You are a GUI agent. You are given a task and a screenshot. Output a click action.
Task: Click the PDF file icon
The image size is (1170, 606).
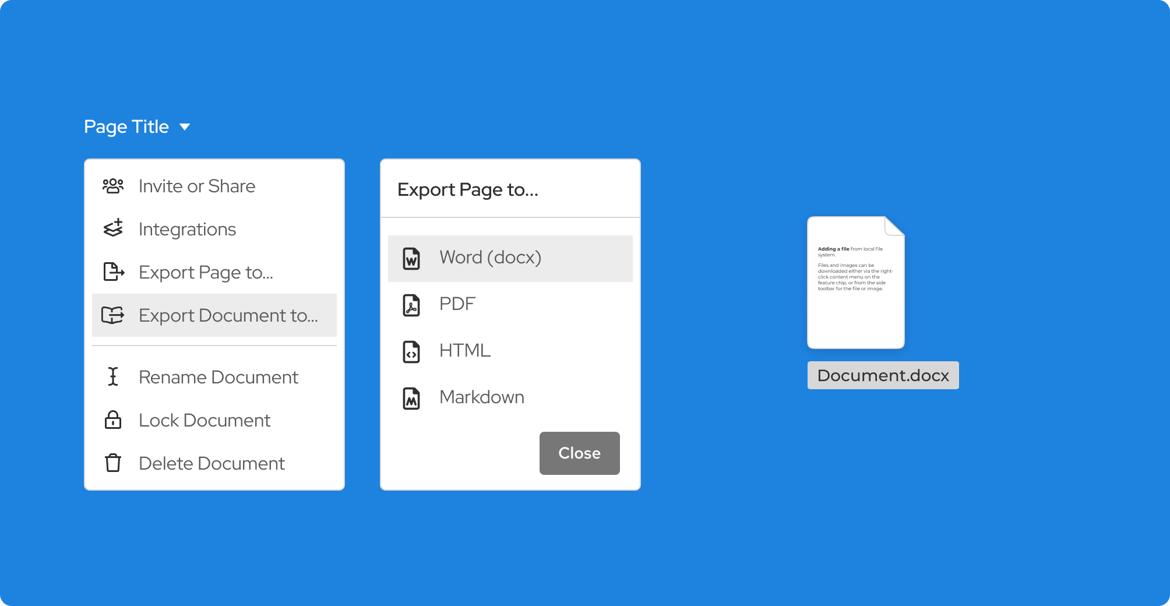coord(411,305)
